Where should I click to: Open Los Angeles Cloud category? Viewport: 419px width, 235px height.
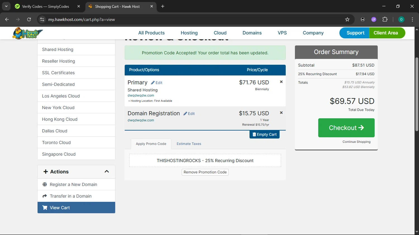click(x=76, y=96)
